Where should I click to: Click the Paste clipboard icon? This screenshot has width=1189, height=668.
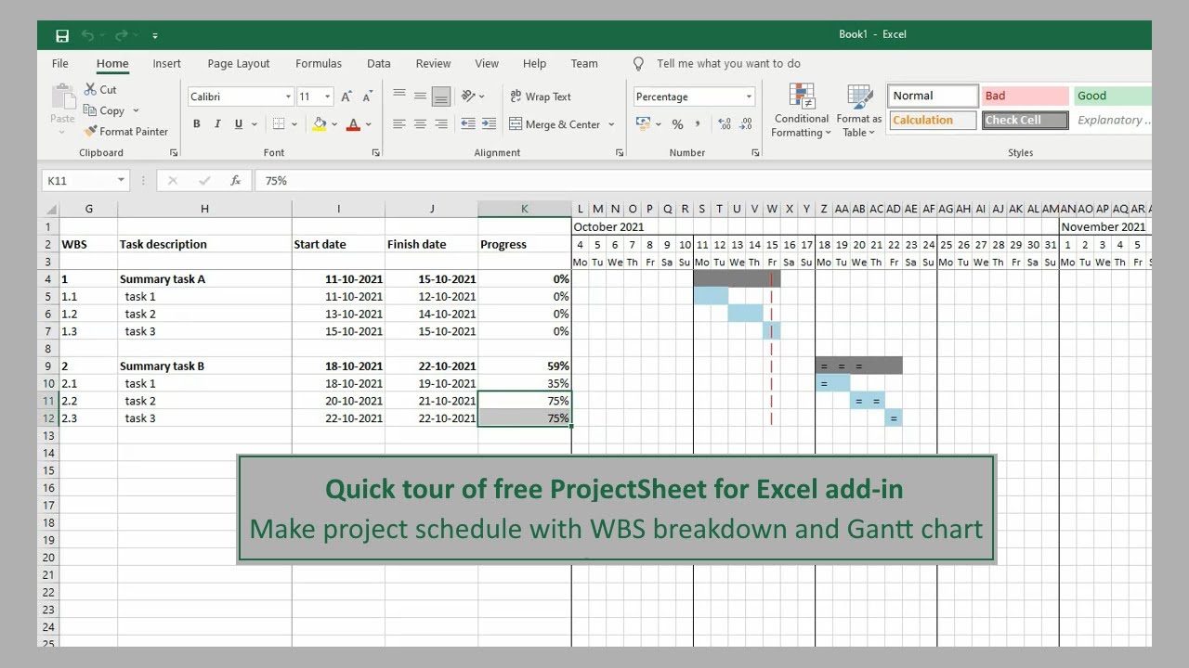63,97
